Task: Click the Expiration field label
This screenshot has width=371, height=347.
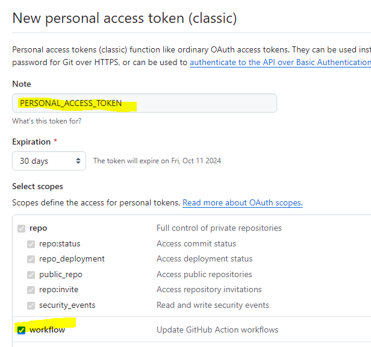Action: 31,142
